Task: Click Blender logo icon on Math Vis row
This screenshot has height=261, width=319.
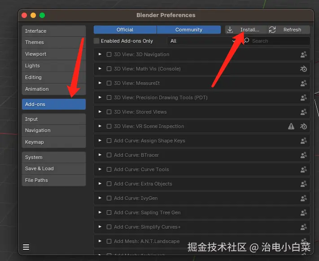Action: (x=303, y=69)
